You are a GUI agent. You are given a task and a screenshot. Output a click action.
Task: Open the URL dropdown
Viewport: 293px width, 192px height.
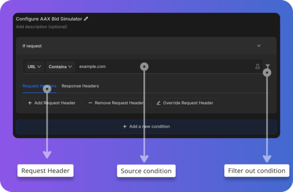pos(34,67)
